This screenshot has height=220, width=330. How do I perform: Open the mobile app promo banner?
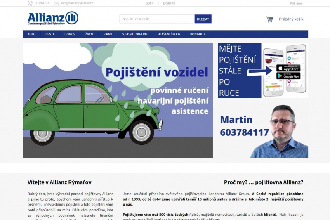[263, 71]
